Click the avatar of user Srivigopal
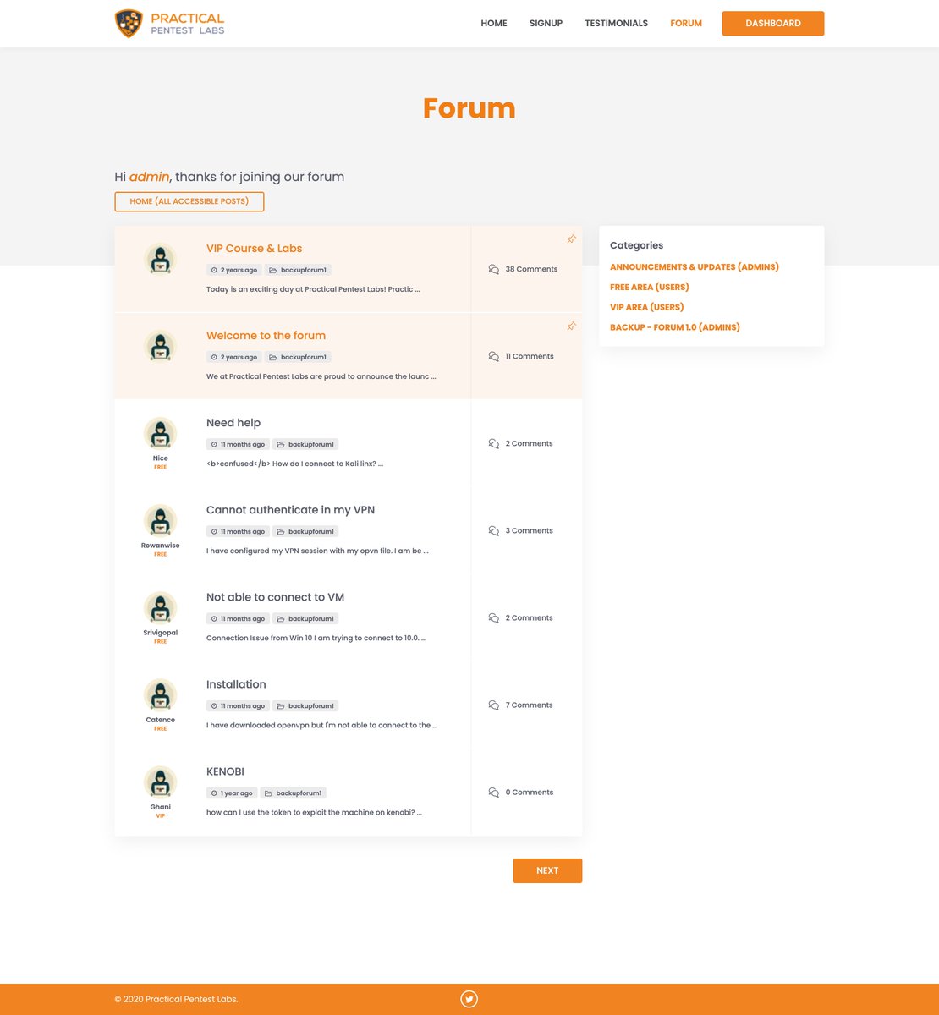The height and width of the screenshot is (1015, 939). point(160,607)
